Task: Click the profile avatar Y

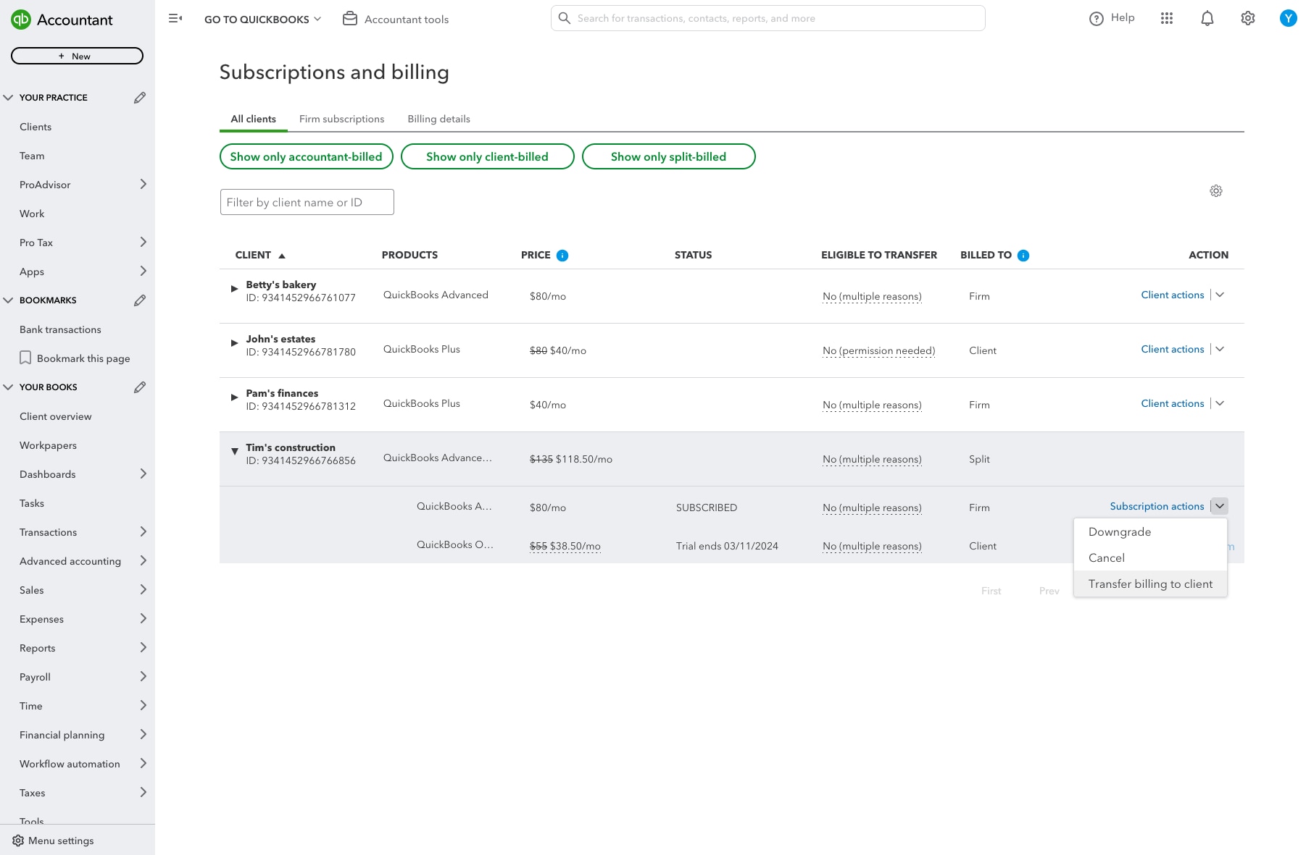Action: [x=1289, y=18]
